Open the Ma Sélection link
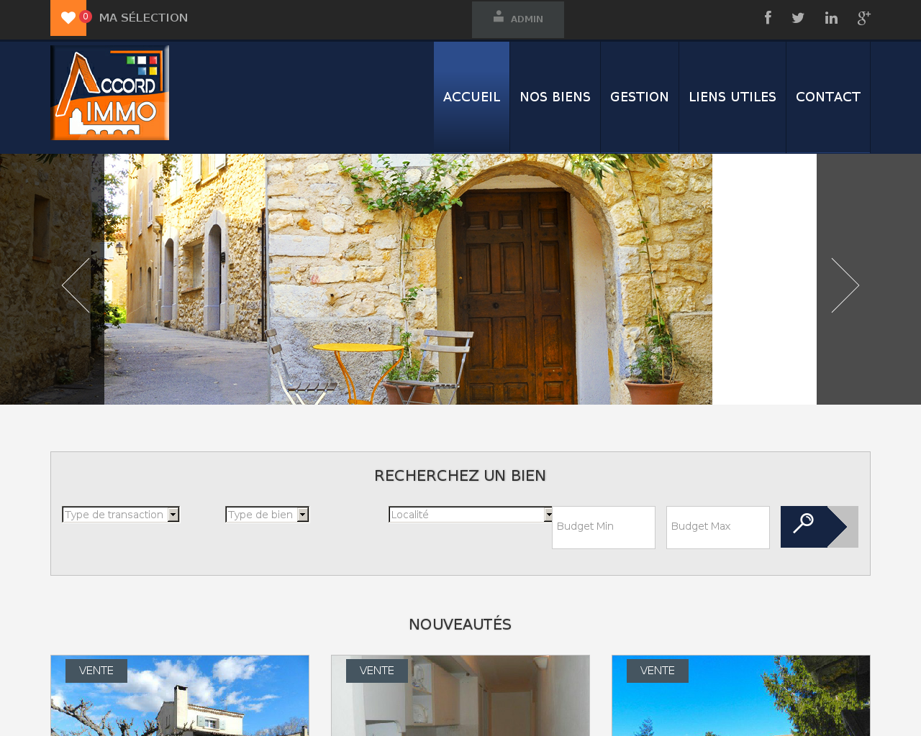This screenshot has width=921, height=736. 143,18
